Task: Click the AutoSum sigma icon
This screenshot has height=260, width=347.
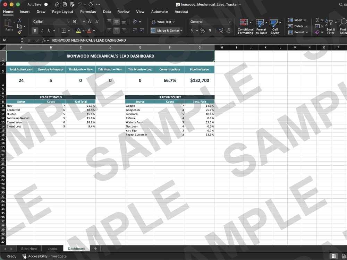Action: point(318,20)
